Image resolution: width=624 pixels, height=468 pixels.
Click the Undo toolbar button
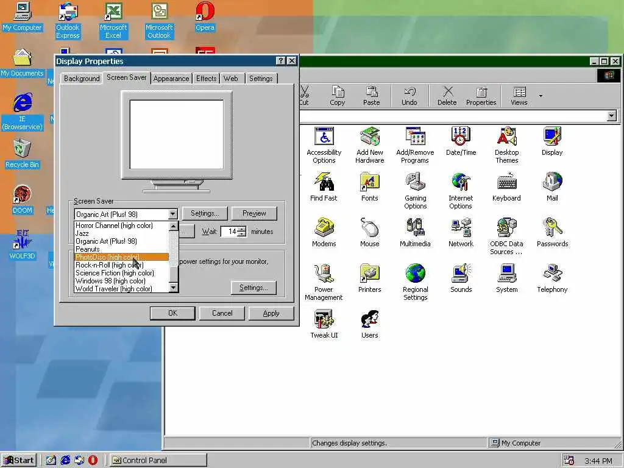click(409, 96)
